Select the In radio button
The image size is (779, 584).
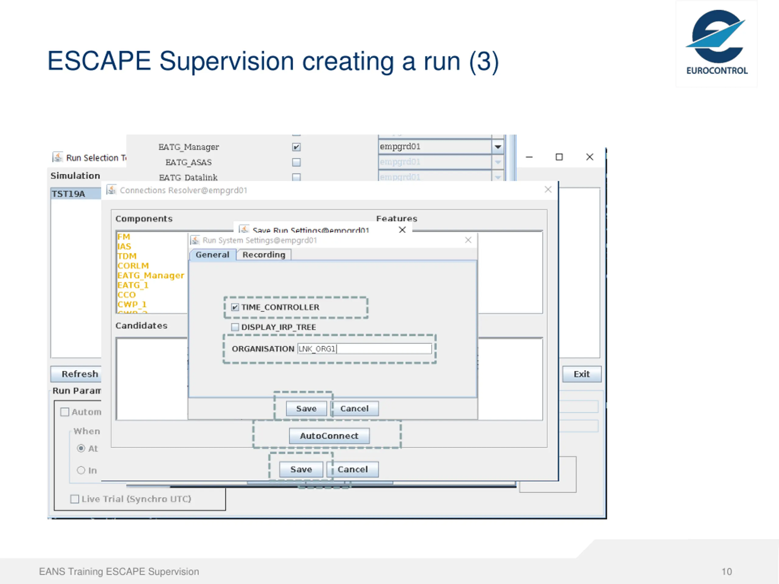81,470
